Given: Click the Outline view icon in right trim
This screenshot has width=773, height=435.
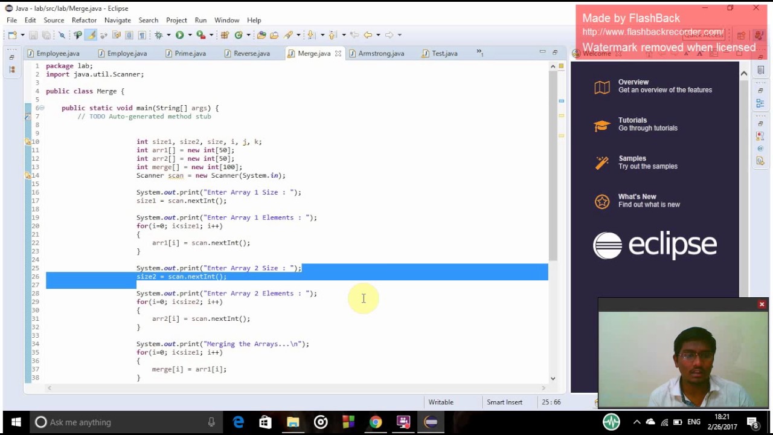Looking at the screenshot, I should [760, 103].
